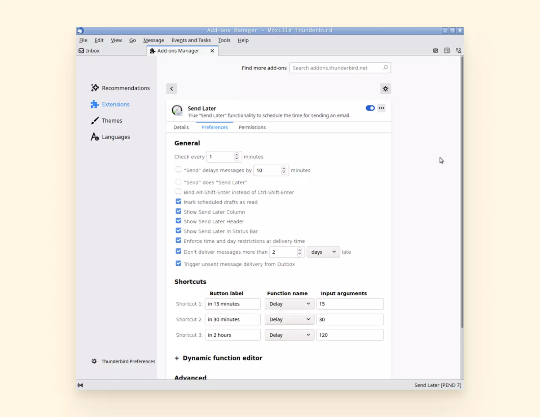
Task: Switch to the Inbox tab
Action: [x=111, y=51]
